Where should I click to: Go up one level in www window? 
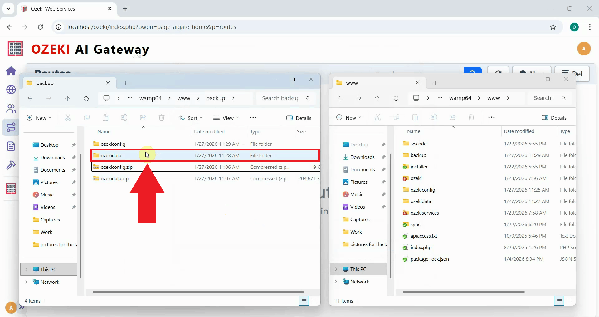(x=377, y=98)
